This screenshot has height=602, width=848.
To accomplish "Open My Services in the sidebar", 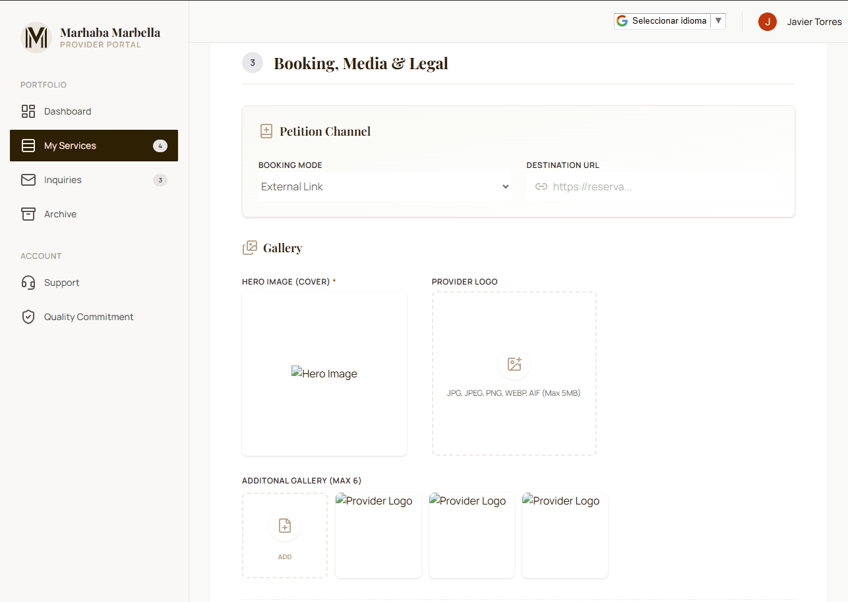I will coord(94,146).
